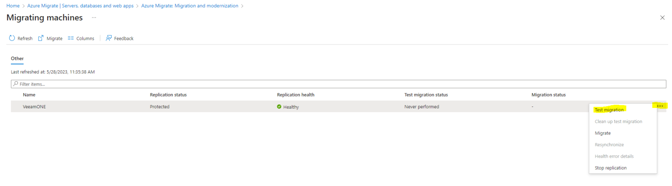Choose Test migration from context menu
The height and width of the screenshot is (186, 672).
click(609, 110)
